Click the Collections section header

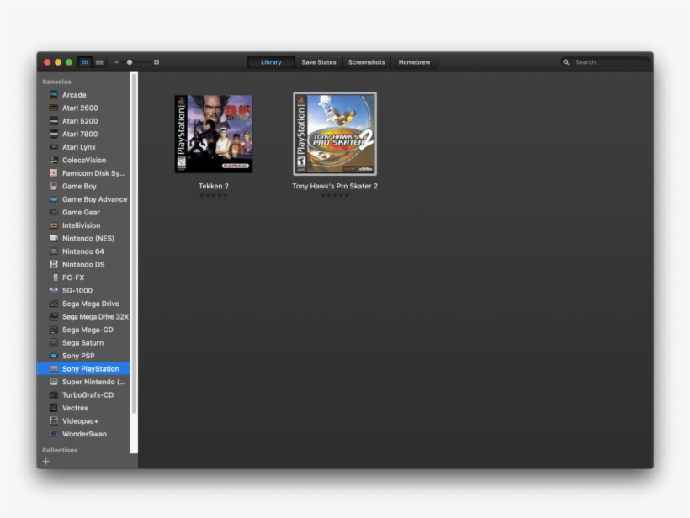[x=60, y=450]
